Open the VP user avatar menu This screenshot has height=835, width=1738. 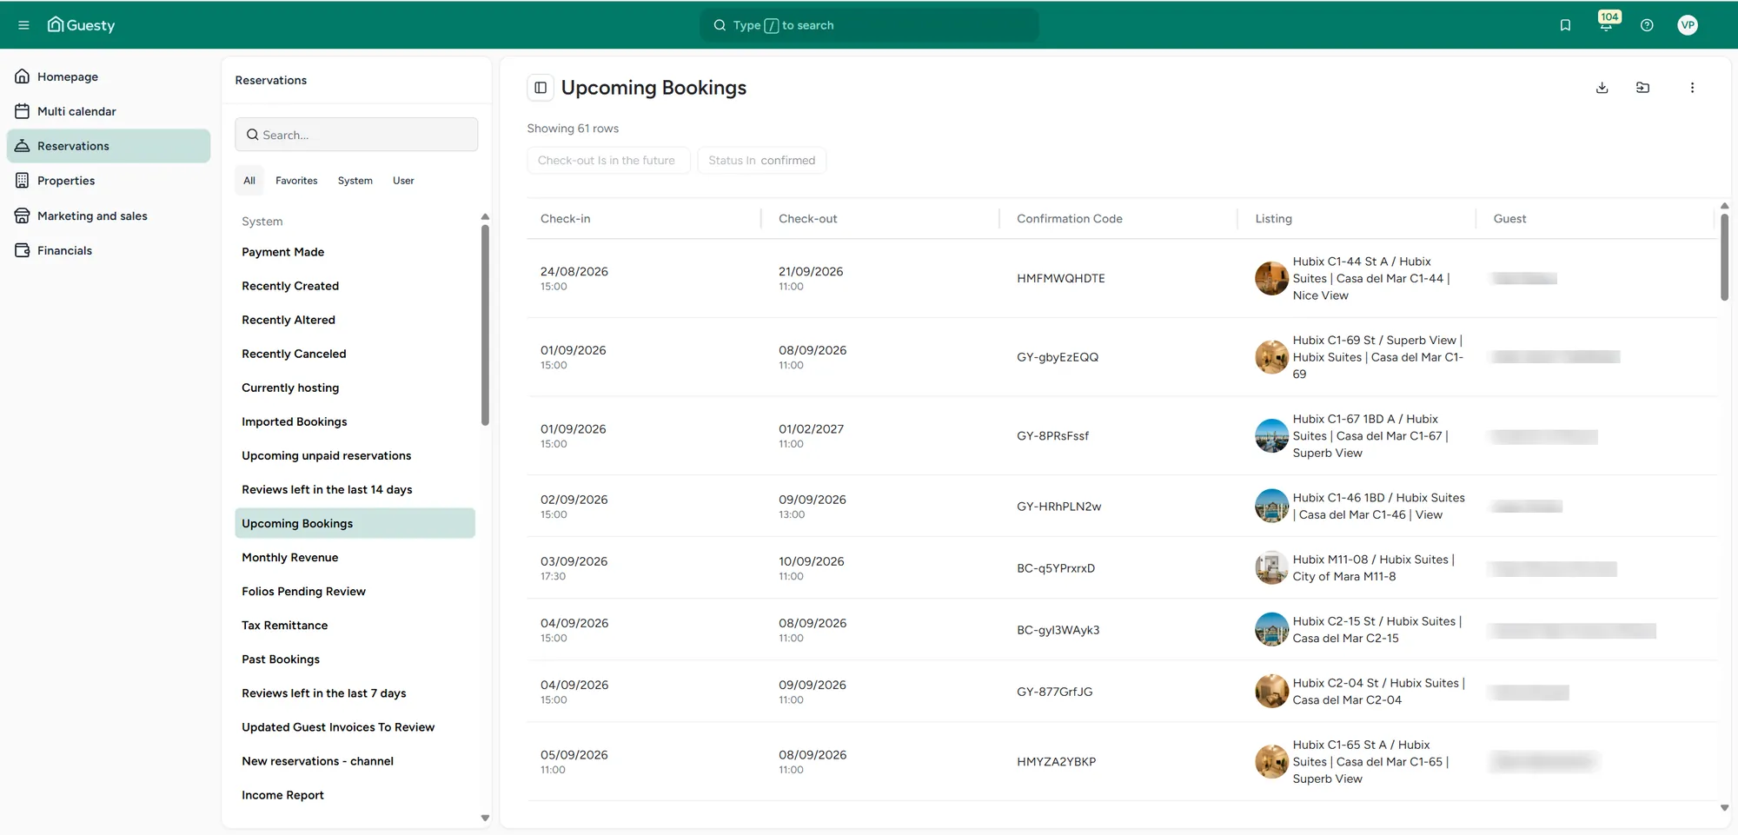pos(1687,25)
